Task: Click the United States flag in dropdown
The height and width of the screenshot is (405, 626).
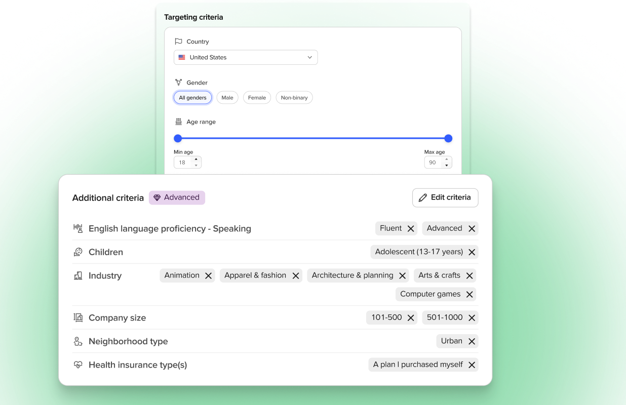Action: tap(182, 58)
